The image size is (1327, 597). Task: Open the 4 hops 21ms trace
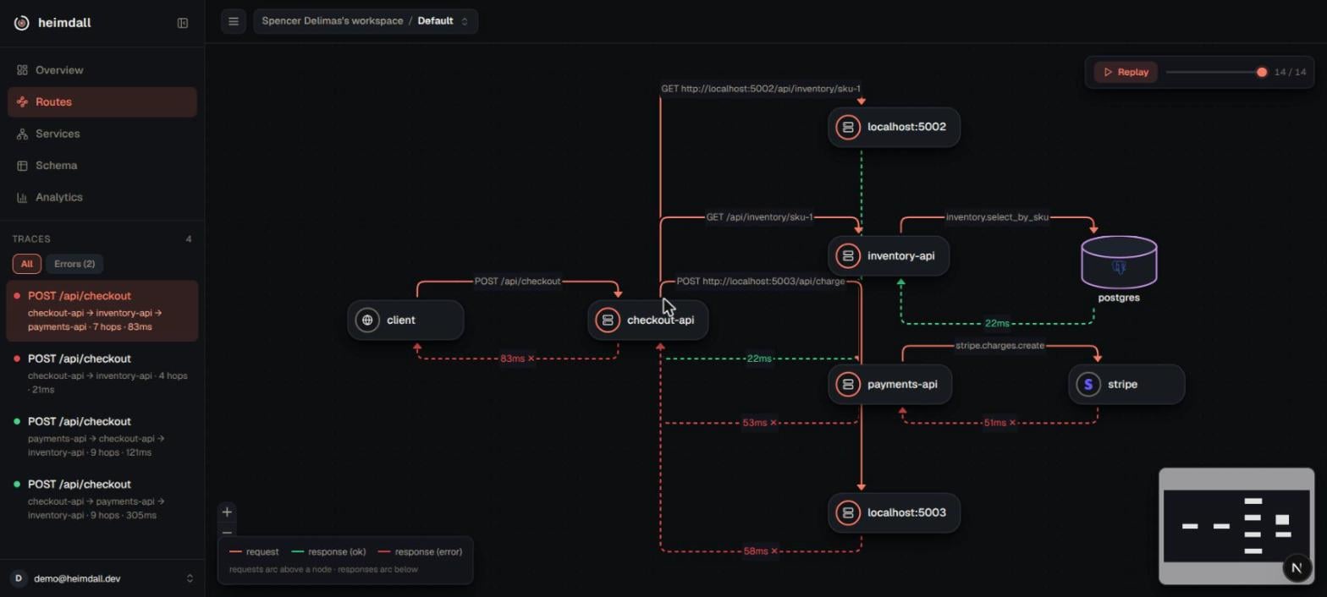102,374
